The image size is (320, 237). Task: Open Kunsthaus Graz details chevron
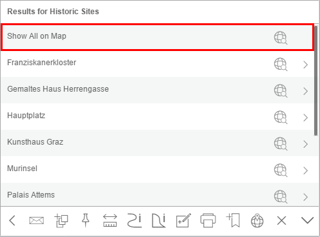coord(306,144)
